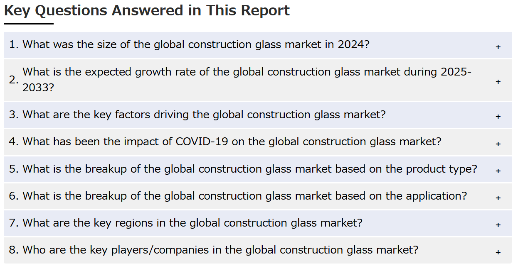This screenshot has height=266, width=513.
Task: Open the product type breakup question text
Action: pyautogui.click(x=249, y=169)
